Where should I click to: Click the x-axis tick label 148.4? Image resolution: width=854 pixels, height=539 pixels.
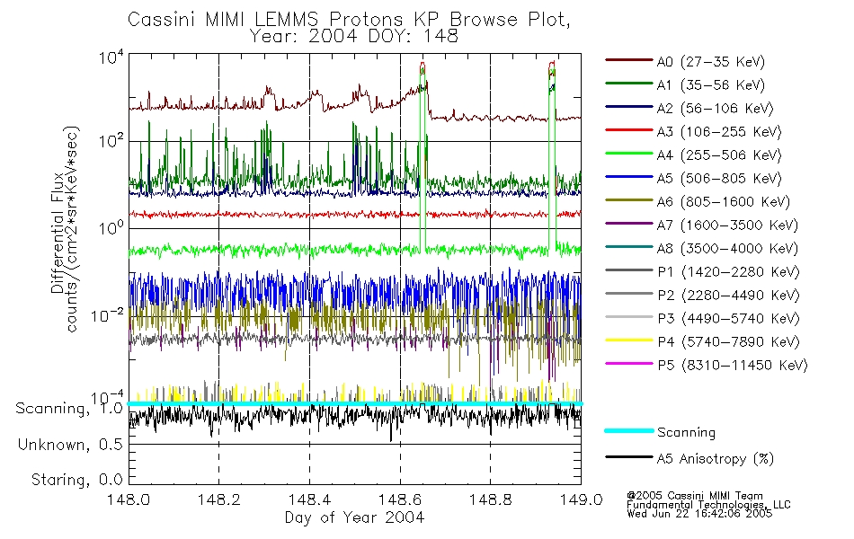309,499
